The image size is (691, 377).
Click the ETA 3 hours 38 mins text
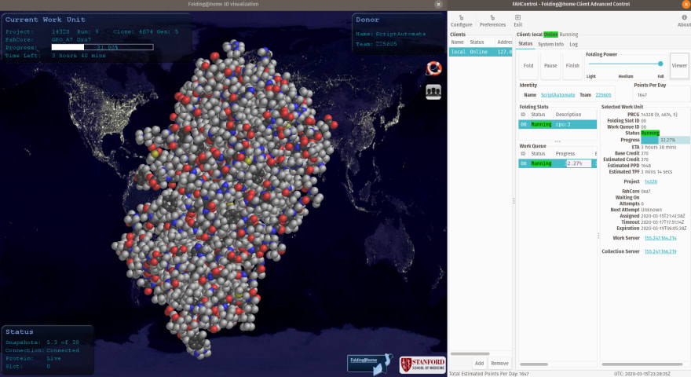pyautogui.click(x=658, y=148)
